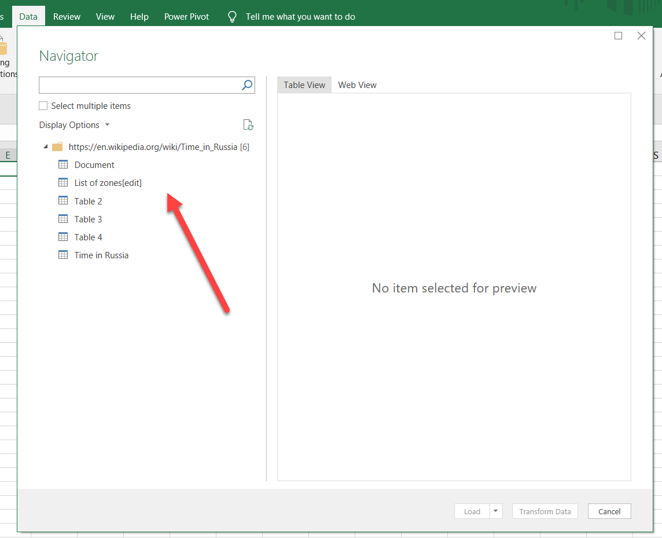The height and width of the screenshot is (538, 662).
Task: Click the Table 4 grid icon
Action: point(63,237)
